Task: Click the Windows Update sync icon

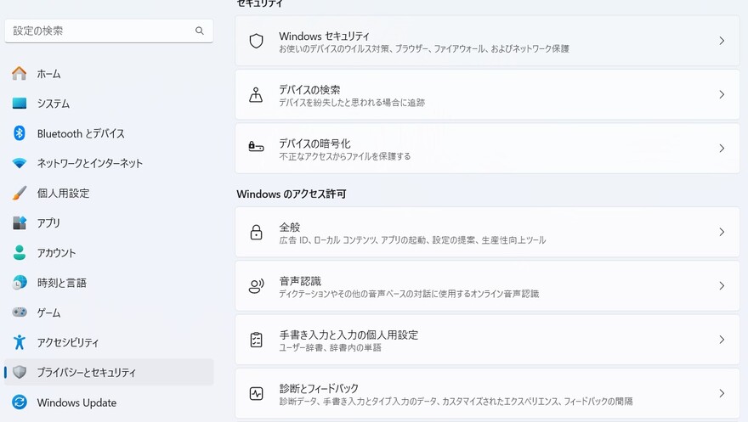Action: (19, 402)
